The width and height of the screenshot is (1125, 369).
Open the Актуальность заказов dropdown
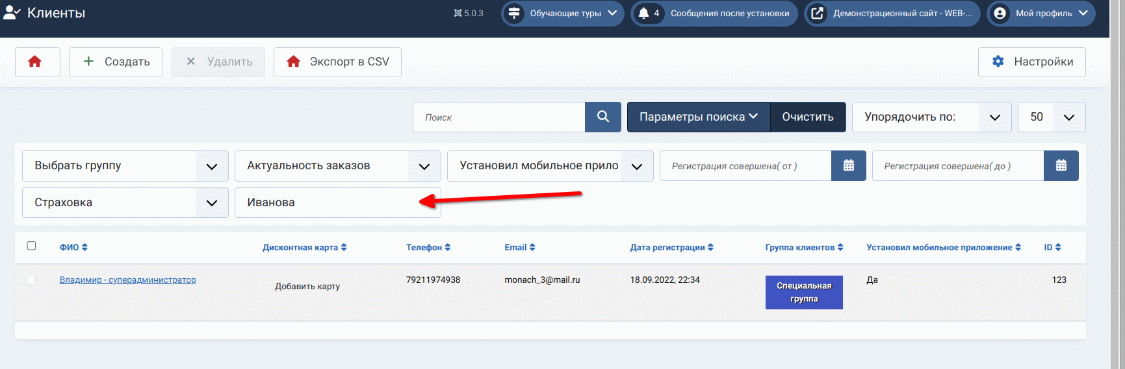point(337,166)
